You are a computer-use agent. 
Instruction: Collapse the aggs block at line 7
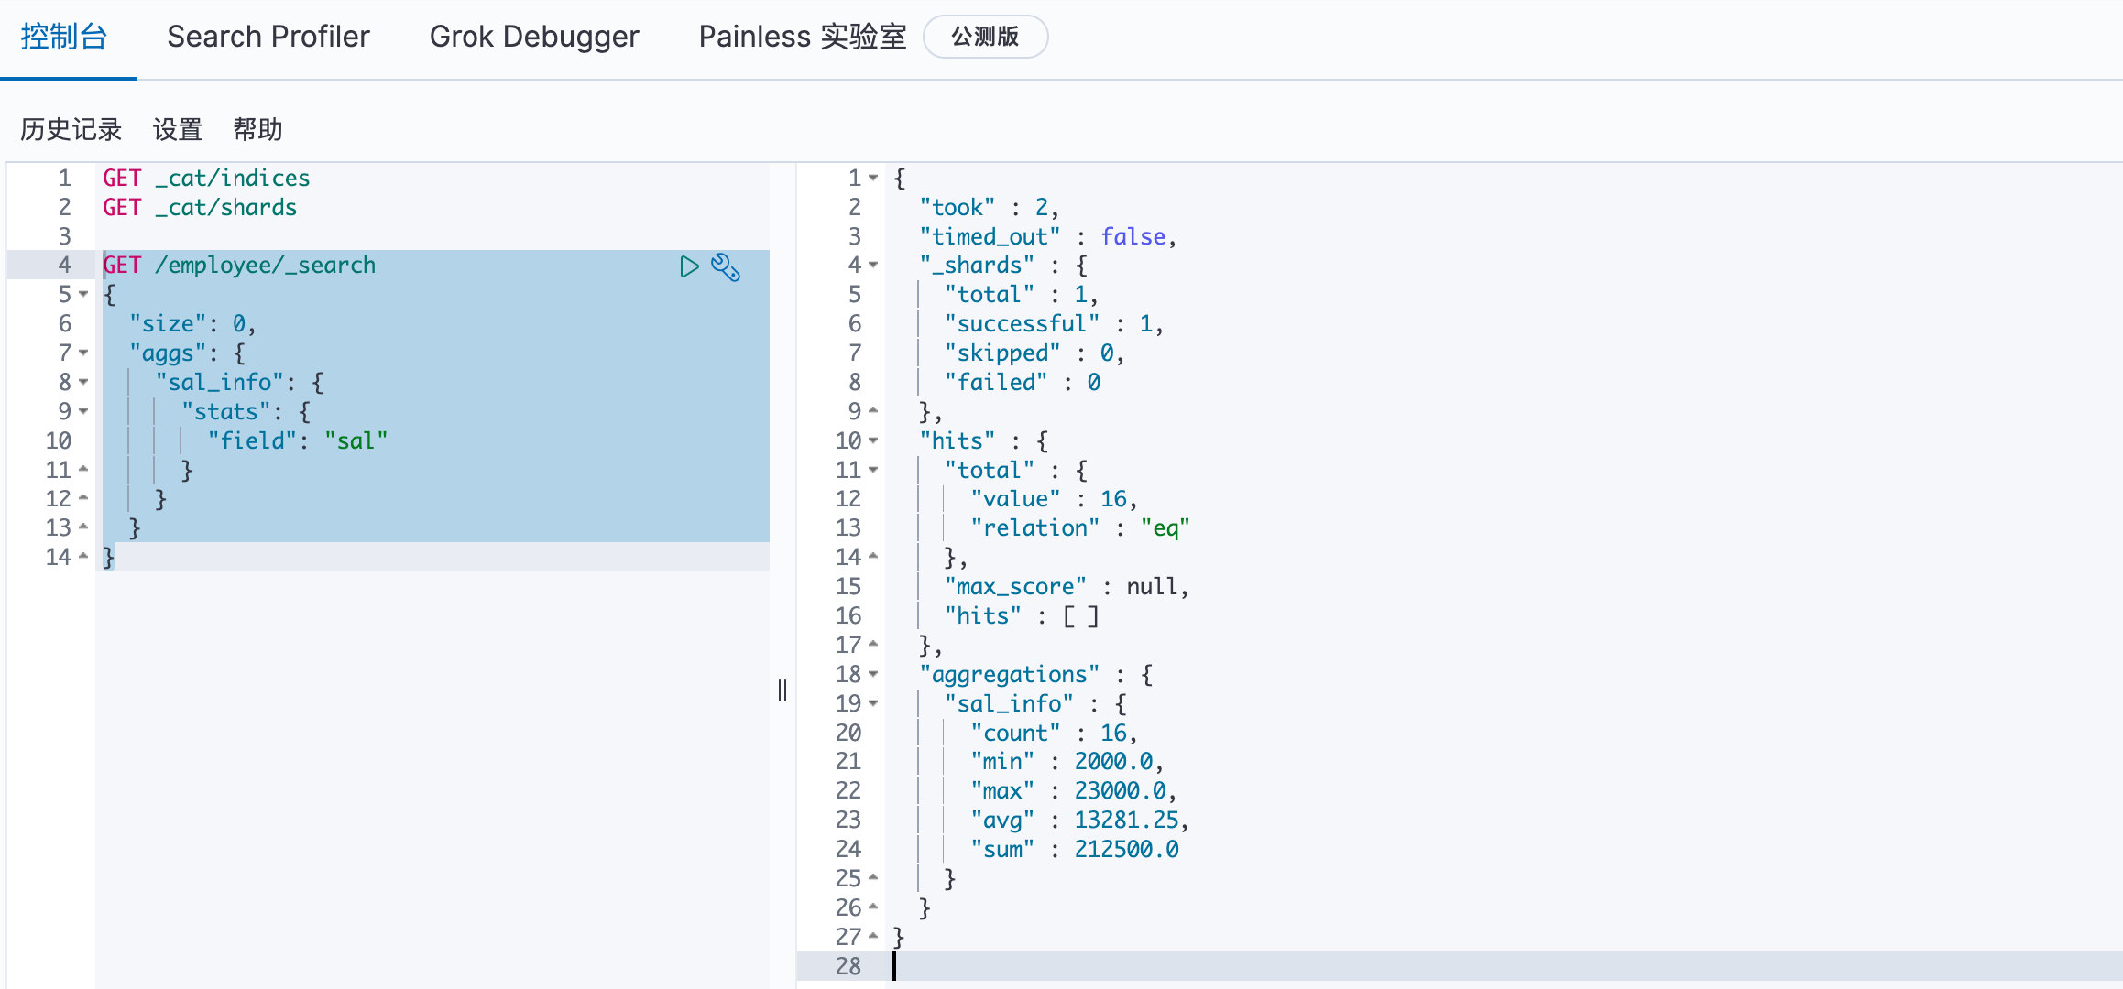pos(83,353)
